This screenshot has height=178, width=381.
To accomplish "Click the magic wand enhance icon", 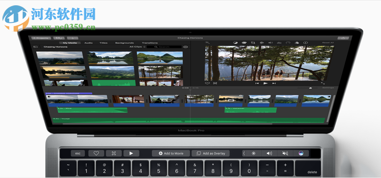I will [207, 42].
